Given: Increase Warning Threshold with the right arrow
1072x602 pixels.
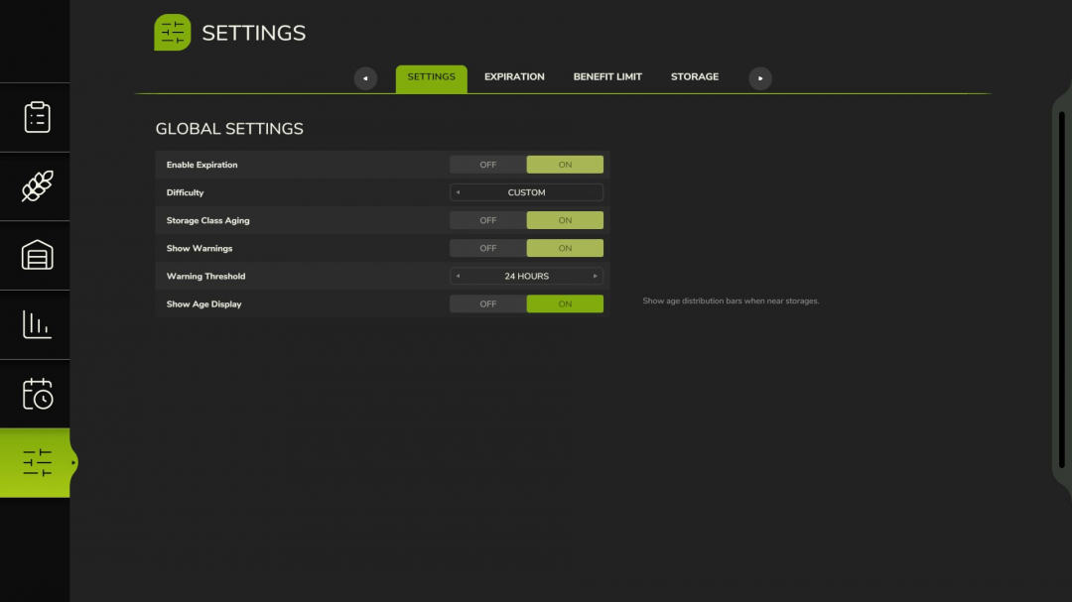Looking at the screenshot, I should coord(595,276).
